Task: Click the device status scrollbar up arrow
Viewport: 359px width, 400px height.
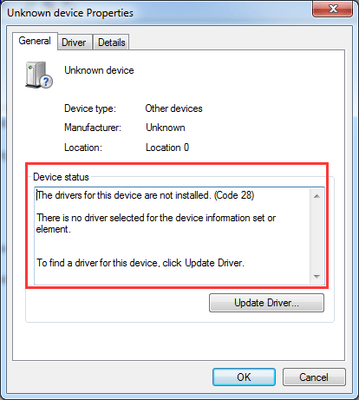Action: (317, 196)
